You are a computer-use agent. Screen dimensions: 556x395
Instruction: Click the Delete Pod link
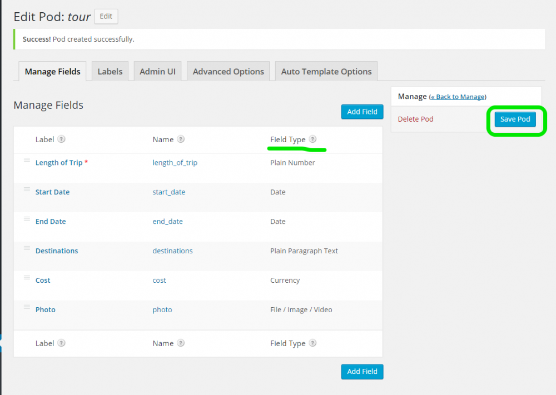point(415,119)
